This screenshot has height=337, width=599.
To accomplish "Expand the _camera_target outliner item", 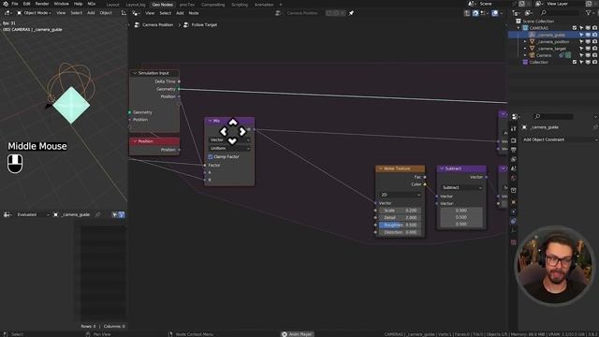I will coord(525,49).
